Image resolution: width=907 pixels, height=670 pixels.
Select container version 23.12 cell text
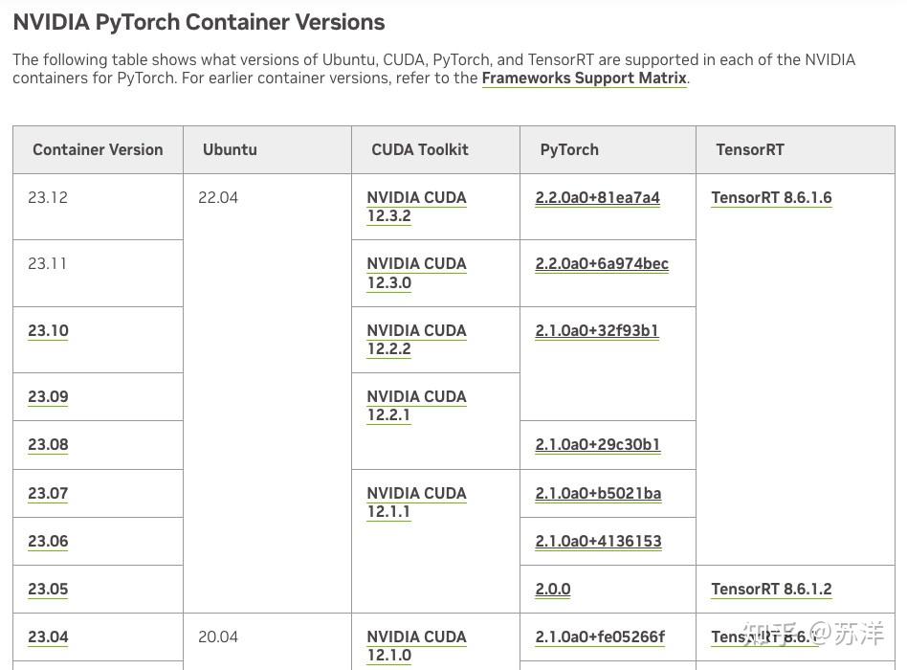(48, 198)
